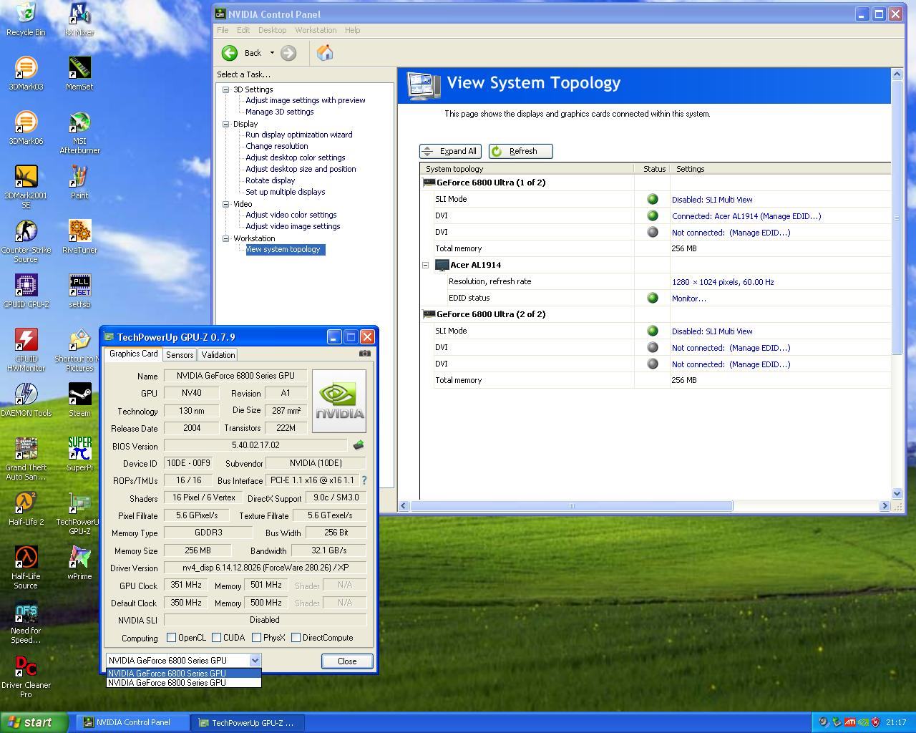Switch to NVIDIA Control Panel taskbar button

tap(132, 722)
